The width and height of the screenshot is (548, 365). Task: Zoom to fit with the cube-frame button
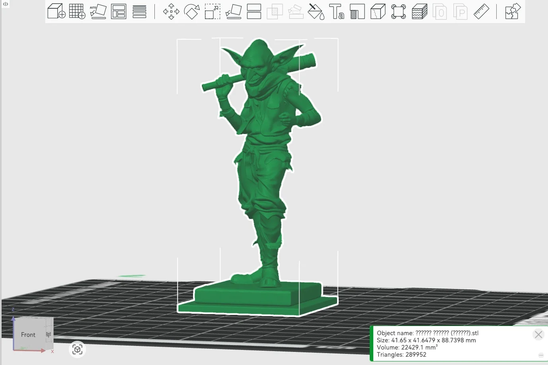(78, 349)
